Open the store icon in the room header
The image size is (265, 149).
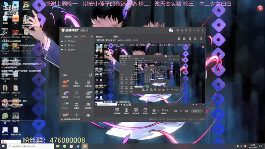pyautogui.click(x=190, y=38)
